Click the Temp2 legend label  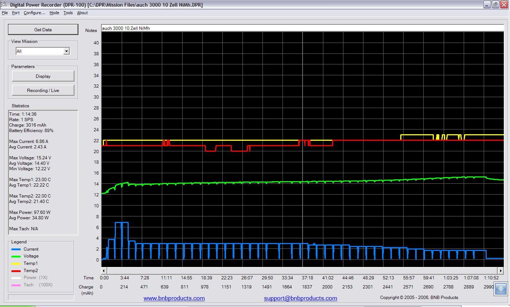point(31,271)
